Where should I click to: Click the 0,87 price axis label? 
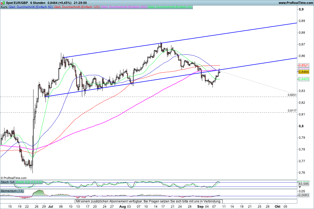point(302,44)
